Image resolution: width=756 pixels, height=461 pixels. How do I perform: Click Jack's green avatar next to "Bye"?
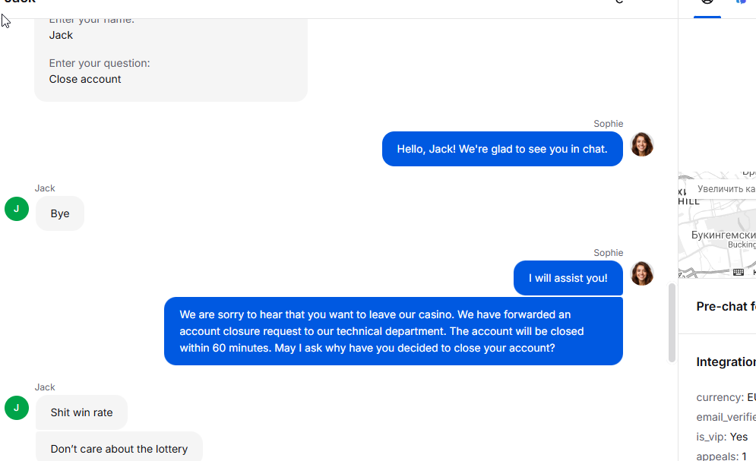[17, 209]
